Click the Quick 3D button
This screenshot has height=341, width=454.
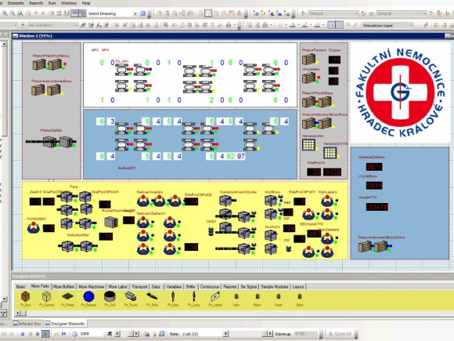coord(340,334)
